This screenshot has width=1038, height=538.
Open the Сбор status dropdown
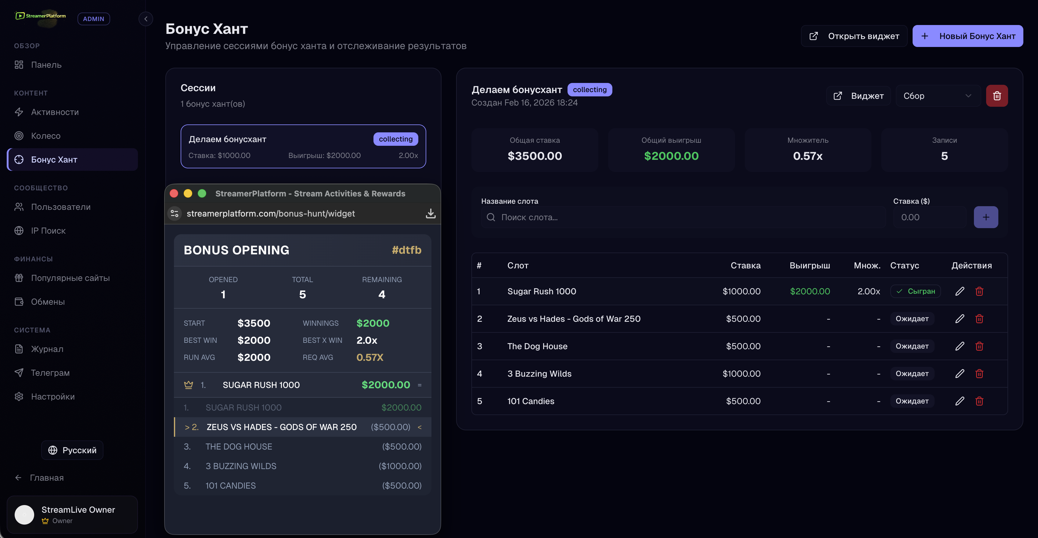(937, 96)
